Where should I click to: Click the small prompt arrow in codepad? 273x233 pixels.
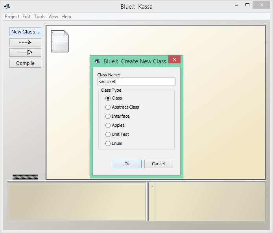(152, 186)
